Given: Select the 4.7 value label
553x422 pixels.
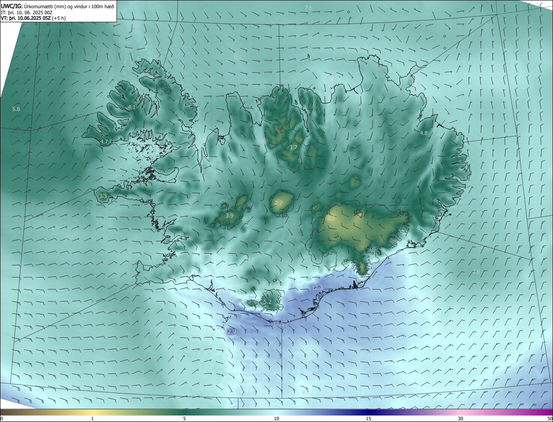Looking at the screenshot, I should point(104,142).
